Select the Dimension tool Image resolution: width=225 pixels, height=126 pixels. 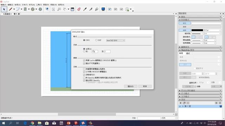point(65,9)
